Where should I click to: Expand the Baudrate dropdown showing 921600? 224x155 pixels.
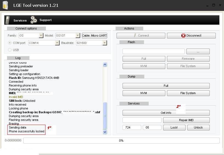coord(104,43)
